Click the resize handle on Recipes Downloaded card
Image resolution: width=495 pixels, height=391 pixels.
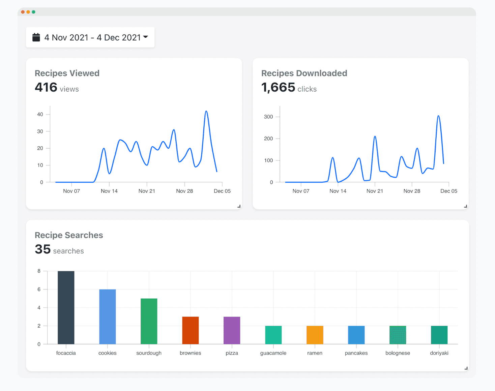(465, 206)
